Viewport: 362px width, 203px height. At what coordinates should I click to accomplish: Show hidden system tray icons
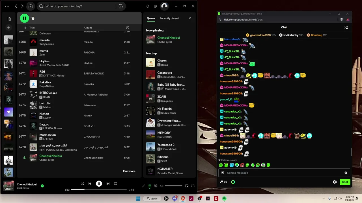point(323,198)
